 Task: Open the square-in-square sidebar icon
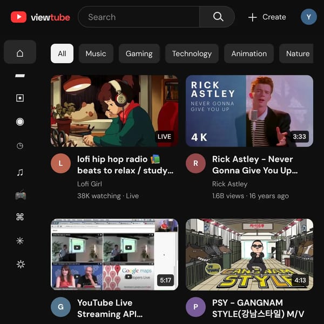coord(20,98)
